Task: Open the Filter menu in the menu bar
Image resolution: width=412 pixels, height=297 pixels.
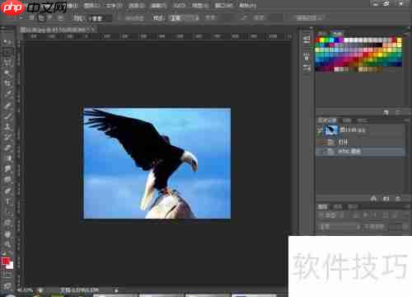Action: coord(158,5)
